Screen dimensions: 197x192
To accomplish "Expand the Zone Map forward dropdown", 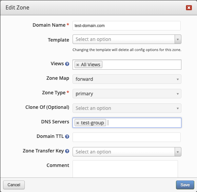I will point(127,79).
